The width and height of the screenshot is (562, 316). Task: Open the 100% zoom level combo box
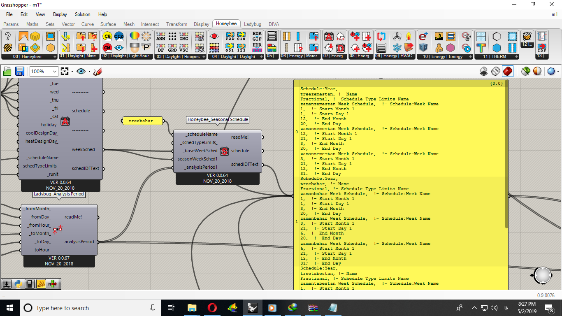[44, 71]
